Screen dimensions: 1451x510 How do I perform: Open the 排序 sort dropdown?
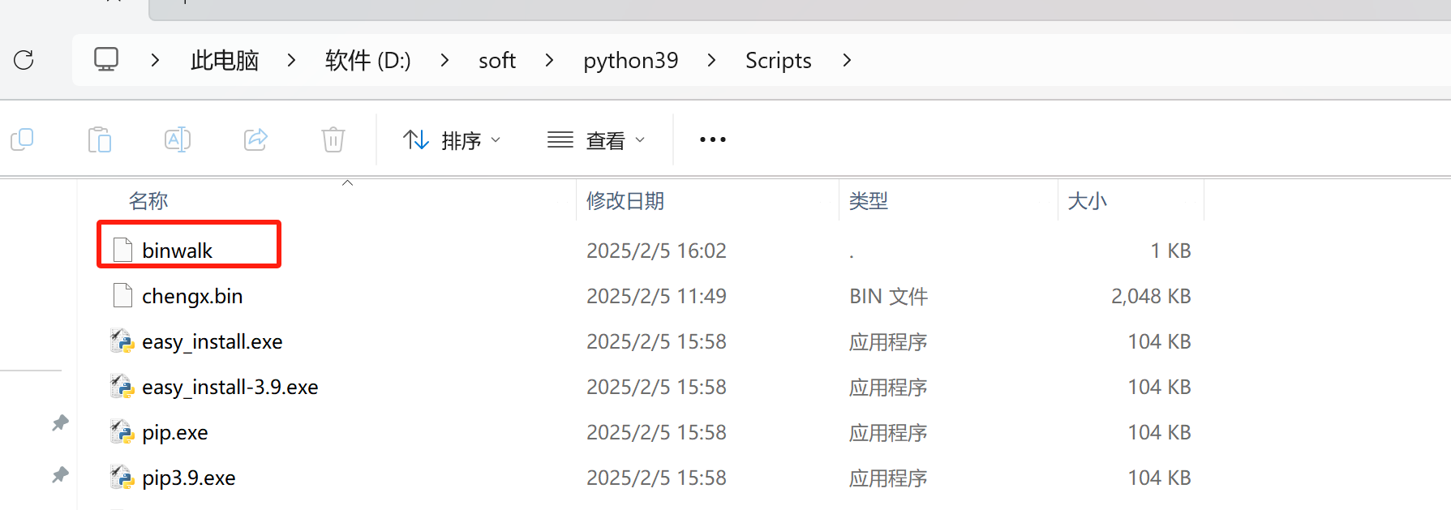tap(452, 140)
